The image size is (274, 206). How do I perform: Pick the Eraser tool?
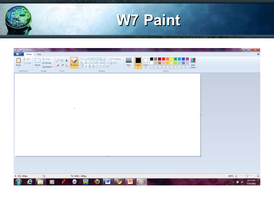[x=58, y=66]
